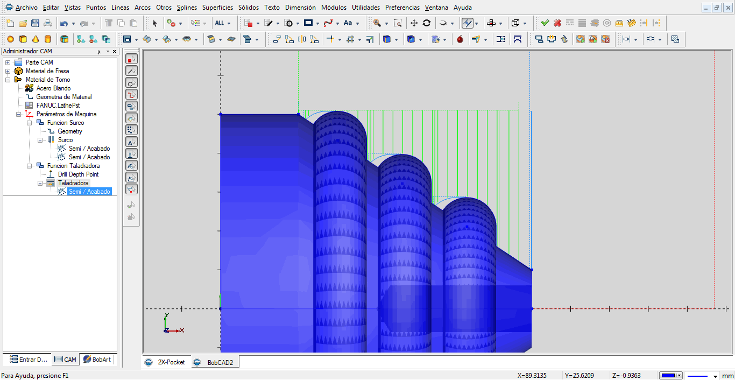Open the Splines menu
The width and height of the screenshot is (735, 380).
coord(187,8)
